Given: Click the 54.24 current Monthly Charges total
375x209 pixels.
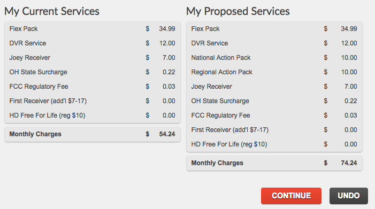Looking at the screenshot, I should click(167, 134).
